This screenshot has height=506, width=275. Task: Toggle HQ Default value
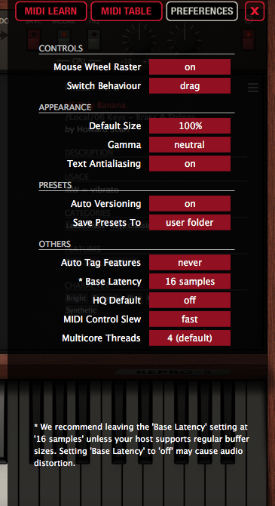tap(190, 300)
